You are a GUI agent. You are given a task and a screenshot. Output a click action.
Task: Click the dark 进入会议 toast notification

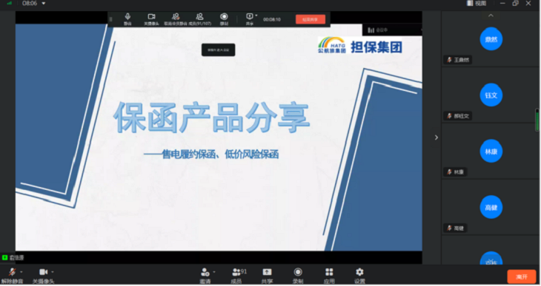click(x=219, y=50)
